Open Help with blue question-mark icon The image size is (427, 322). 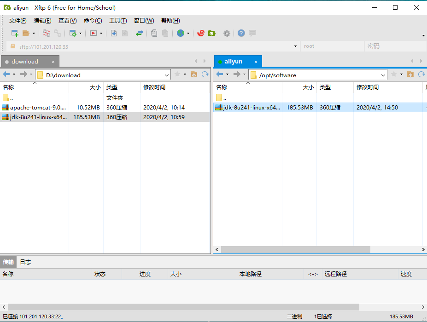tap(241, 33)
